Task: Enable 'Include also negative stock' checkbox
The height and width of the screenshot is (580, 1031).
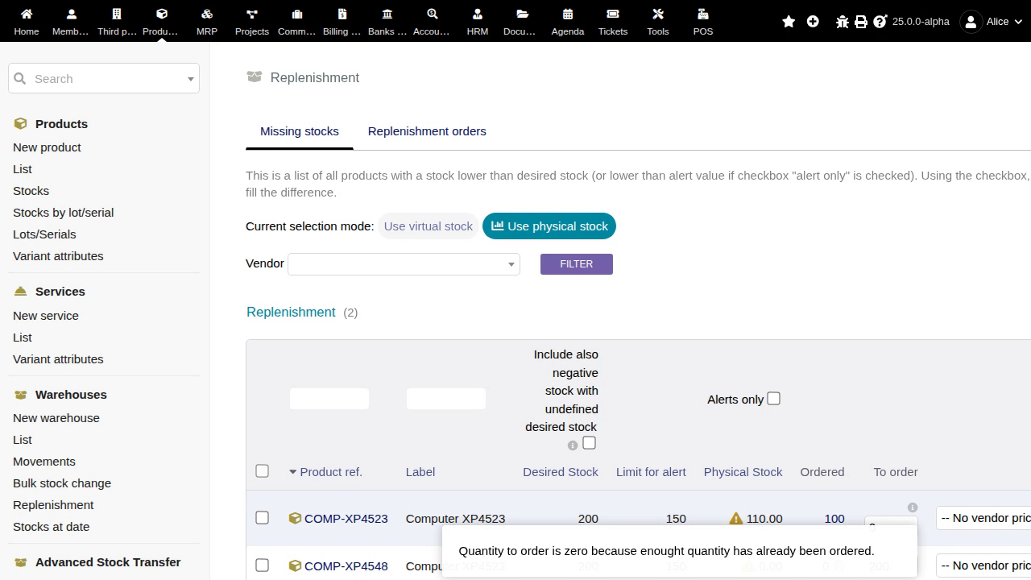Action: pyautogui.click(x=589, y=443)
